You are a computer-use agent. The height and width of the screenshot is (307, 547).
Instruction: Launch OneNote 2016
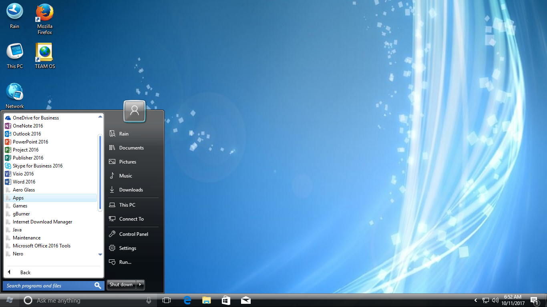[x=50, y=126]
